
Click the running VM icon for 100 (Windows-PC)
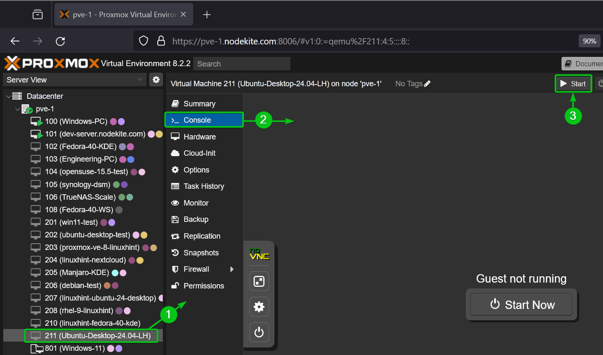pos(37,121)
